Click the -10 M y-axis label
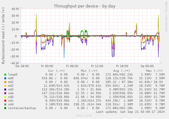This screenshot has width=169, height=119. (x=15, y=43)
